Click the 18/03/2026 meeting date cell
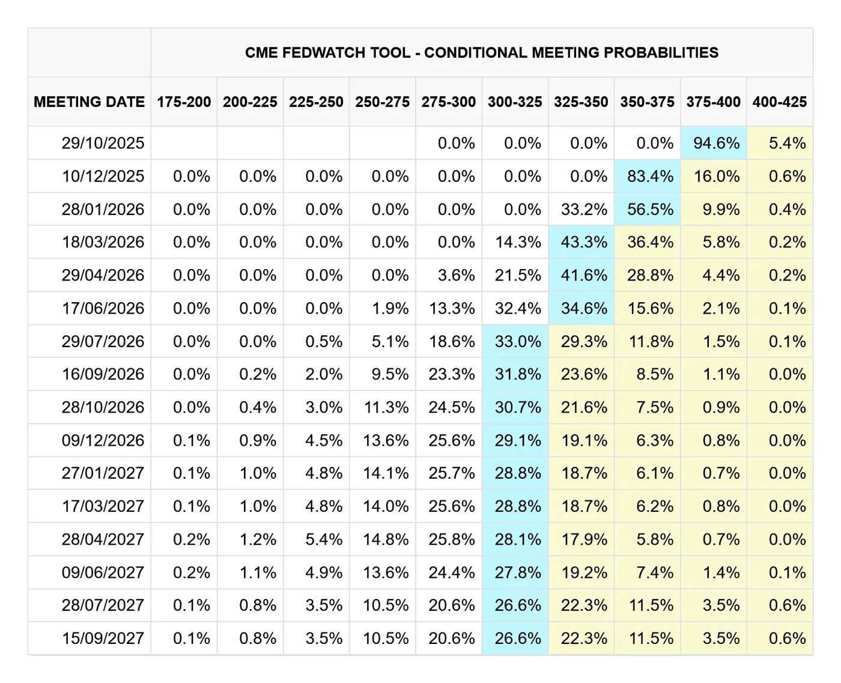This screenshot has height=683, width=841. coord(103,242)
